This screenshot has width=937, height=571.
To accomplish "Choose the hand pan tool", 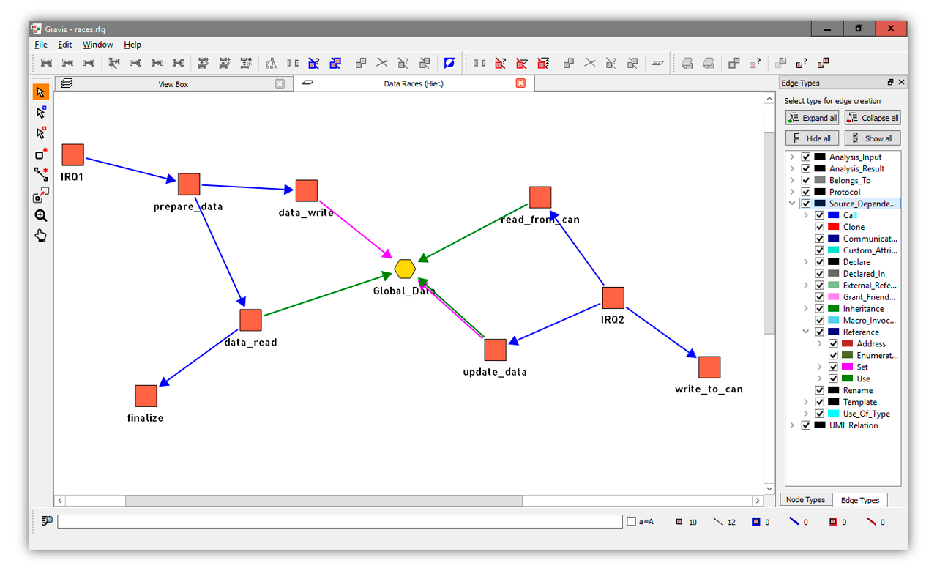I will [x=41, y=236].
